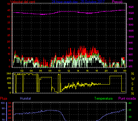Click the 'Punt rosada' legend label
Viewport: 138px width, 121px height.
coord(127,98)
